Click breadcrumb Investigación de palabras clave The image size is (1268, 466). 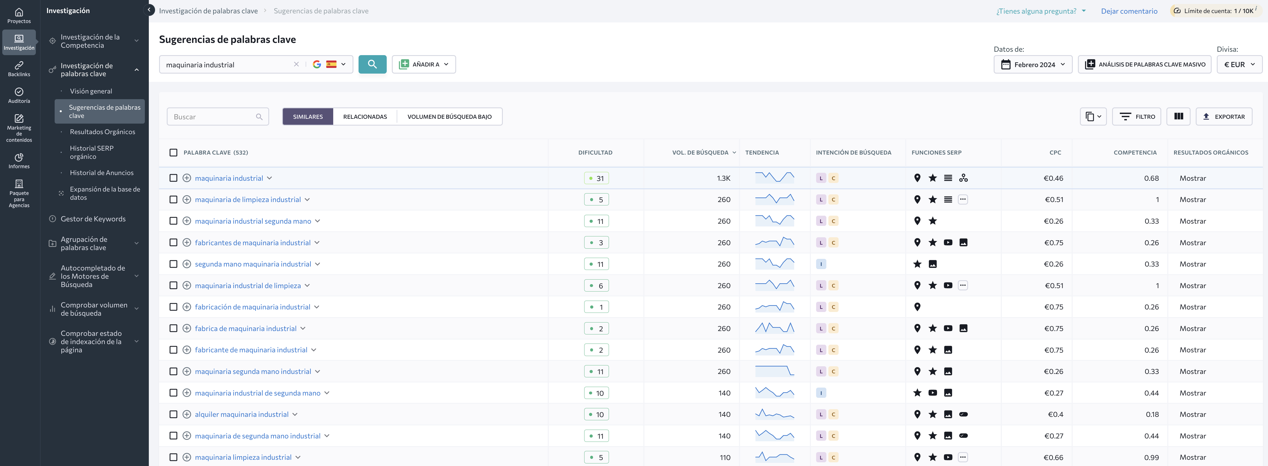point(208,11)
